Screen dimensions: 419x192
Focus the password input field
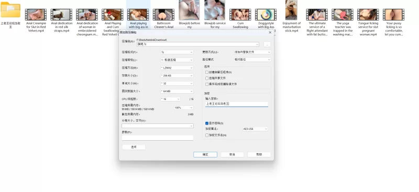click(x=237, y=104)
